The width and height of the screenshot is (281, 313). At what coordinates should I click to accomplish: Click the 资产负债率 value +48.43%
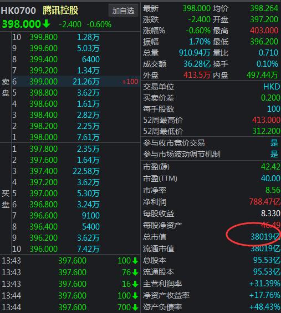click(x=265, y=307)
